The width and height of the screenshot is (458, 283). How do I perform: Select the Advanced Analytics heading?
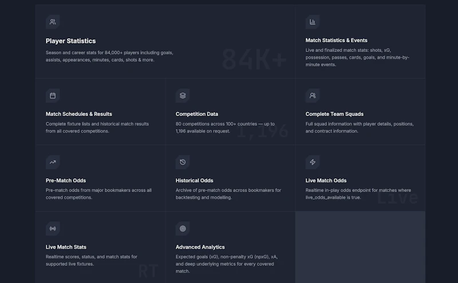click(200, 247)
